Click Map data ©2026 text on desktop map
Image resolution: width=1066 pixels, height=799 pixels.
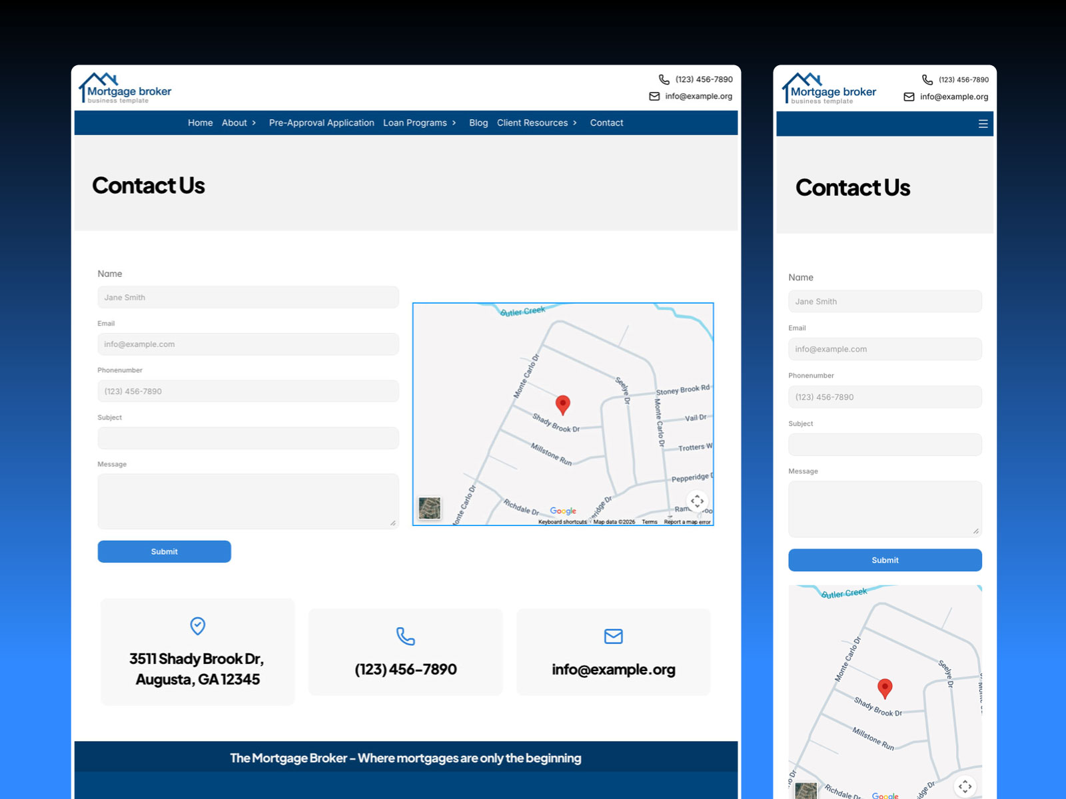[x=614, y=522]
